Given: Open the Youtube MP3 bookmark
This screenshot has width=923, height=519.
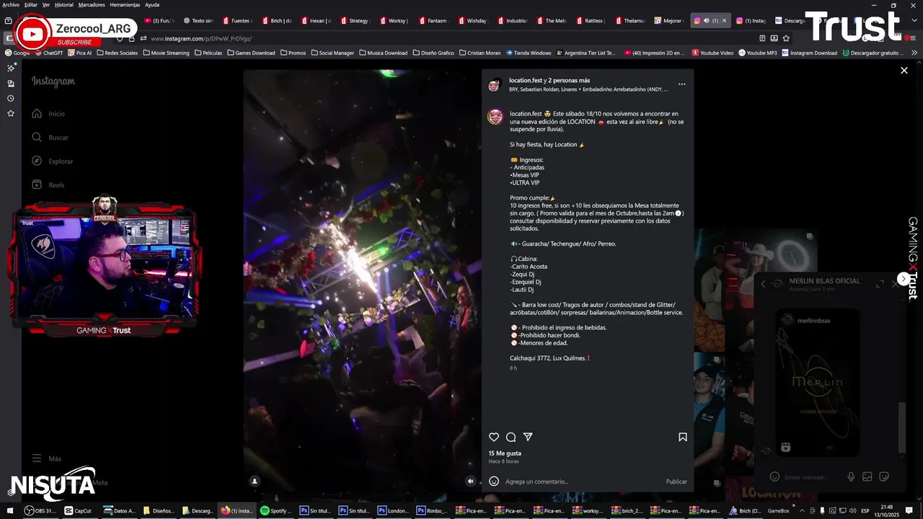Looking at the screenshot, I should pyautogui.click(x=758, y=53).
